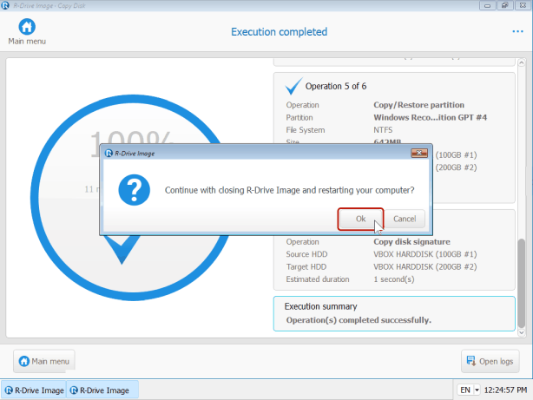Click the blue question mark dialog icon

click(135, 191)
